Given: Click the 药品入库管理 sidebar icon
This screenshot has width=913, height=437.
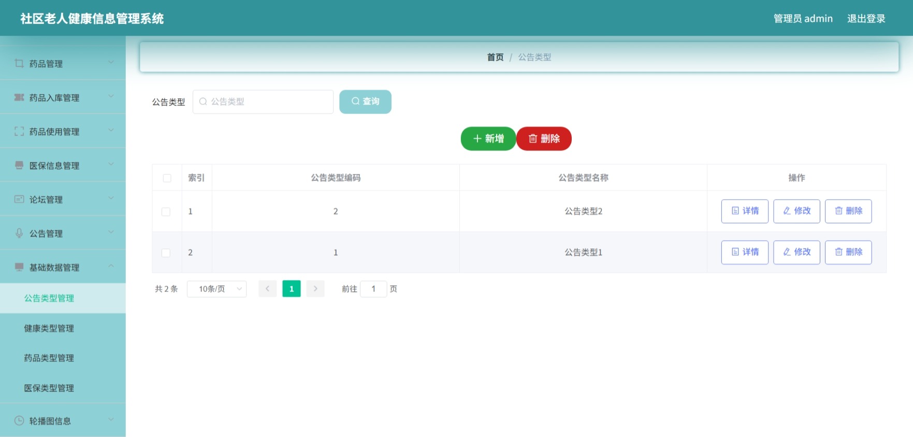Looking at the screenshot, I should (19, 97).
